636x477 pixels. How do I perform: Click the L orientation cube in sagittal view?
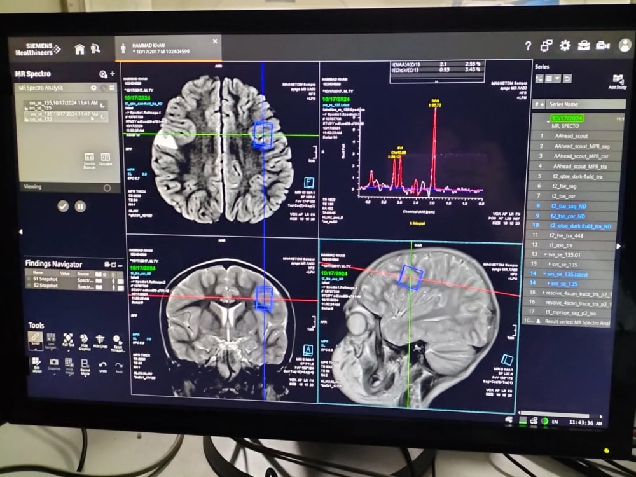(x=507, y=359)
